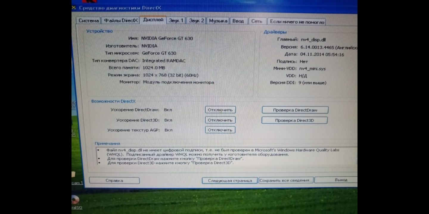429x214 pixels.
Task: Switch to the Система tab
Action: coord(88,21)
